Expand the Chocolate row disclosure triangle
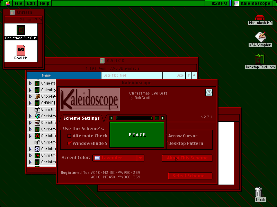 pyautogui.click(x=30, y=97)
